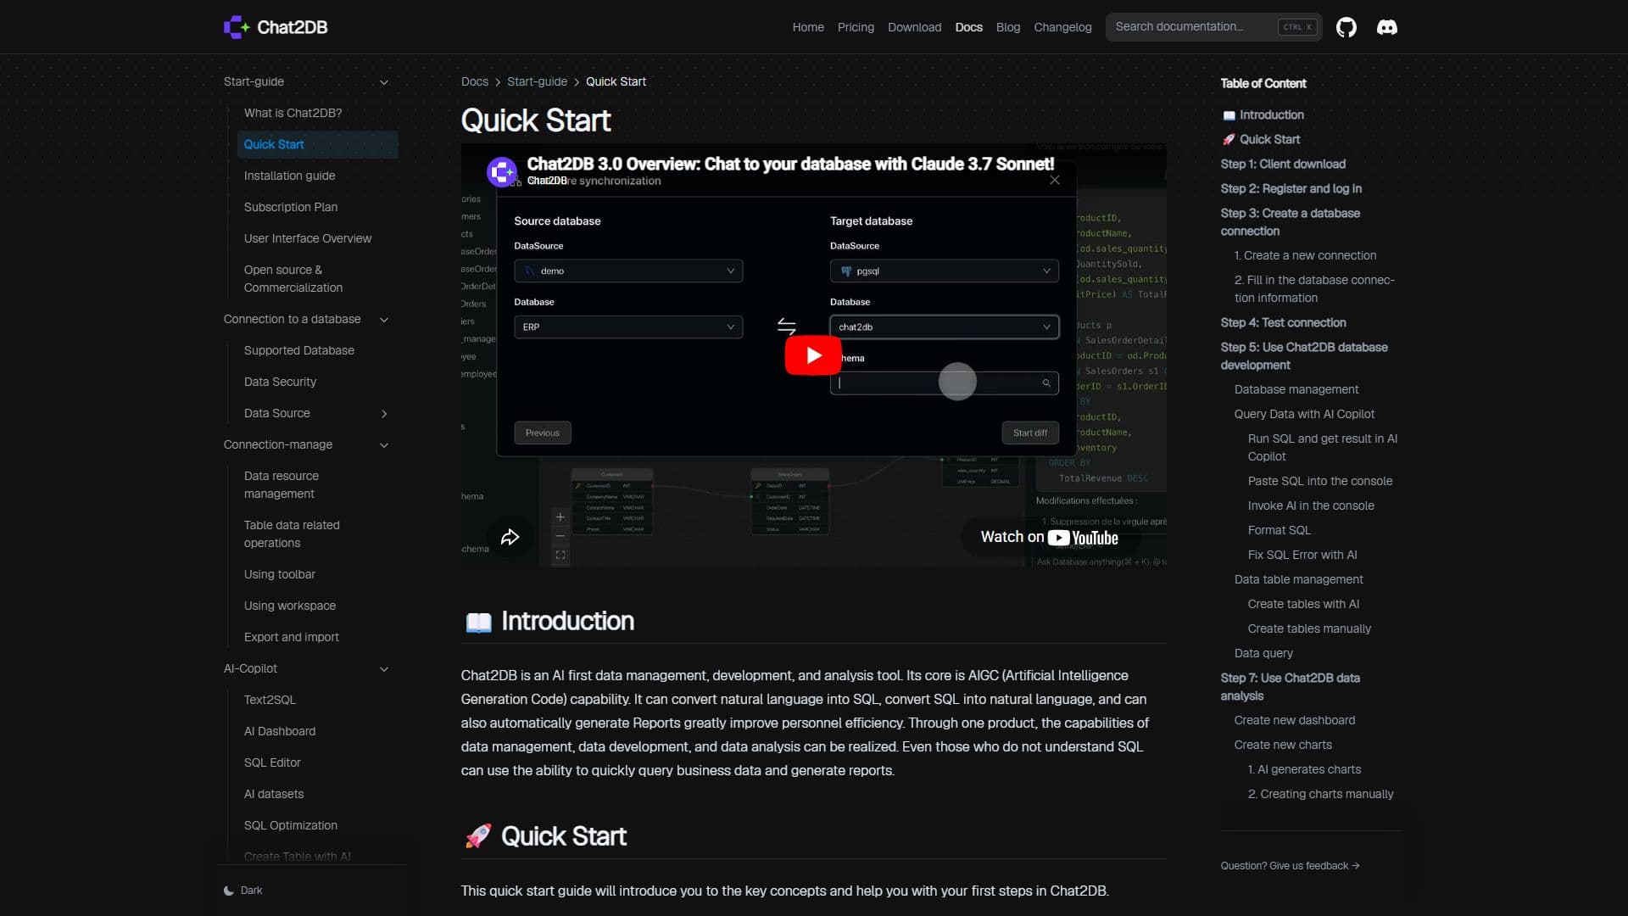The width and height of the screenshot is (1628, 916).
Task: Collapse the AI-Copilot section
Action: click(383, 669)
